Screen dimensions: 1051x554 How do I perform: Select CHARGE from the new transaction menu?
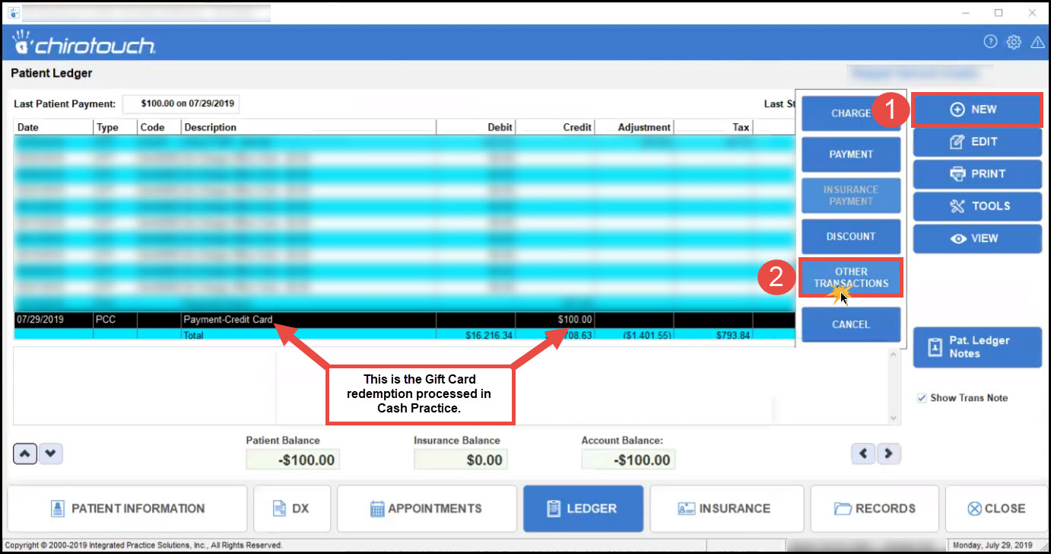(850, 113)
